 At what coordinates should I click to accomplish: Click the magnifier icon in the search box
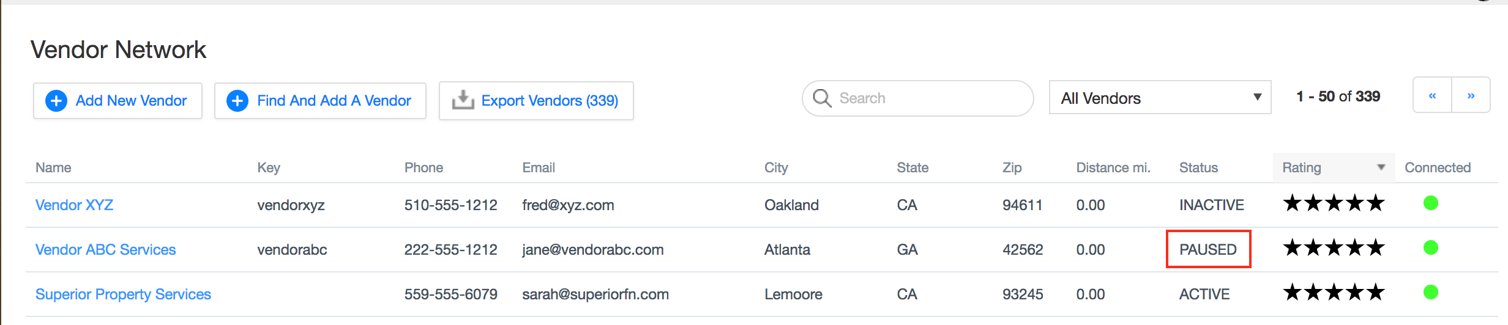tap(822, 98)
